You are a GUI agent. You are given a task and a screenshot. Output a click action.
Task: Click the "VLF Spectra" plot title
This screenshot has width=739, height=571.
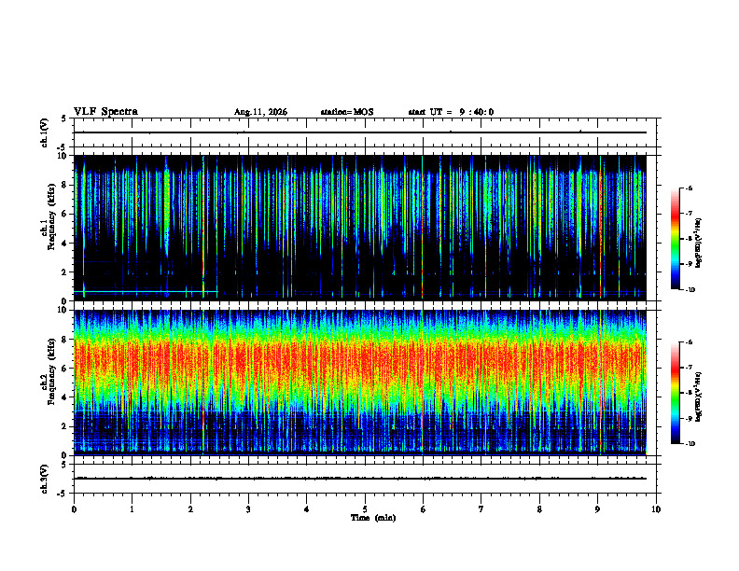105,112
